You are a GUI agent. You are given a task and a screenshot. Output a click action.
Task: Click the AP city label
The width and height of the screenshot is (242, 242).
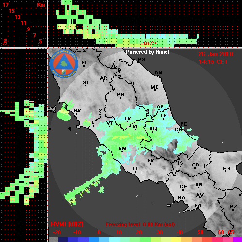[x=160, y=107]
